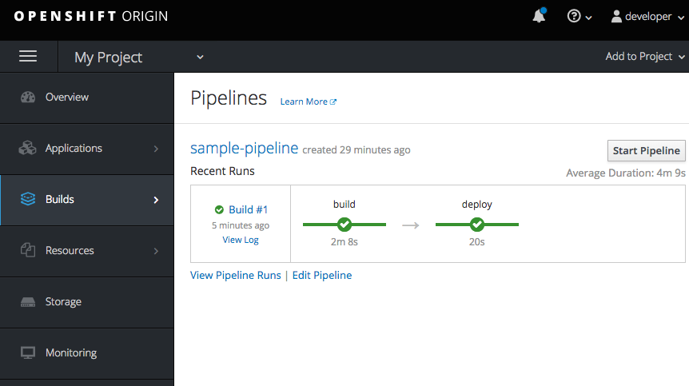Image resolution: width=689 pixels, height=386 pixels.
Task: Click the Builds layers icon
Action: pyautogui.click(x=28, y=200)
